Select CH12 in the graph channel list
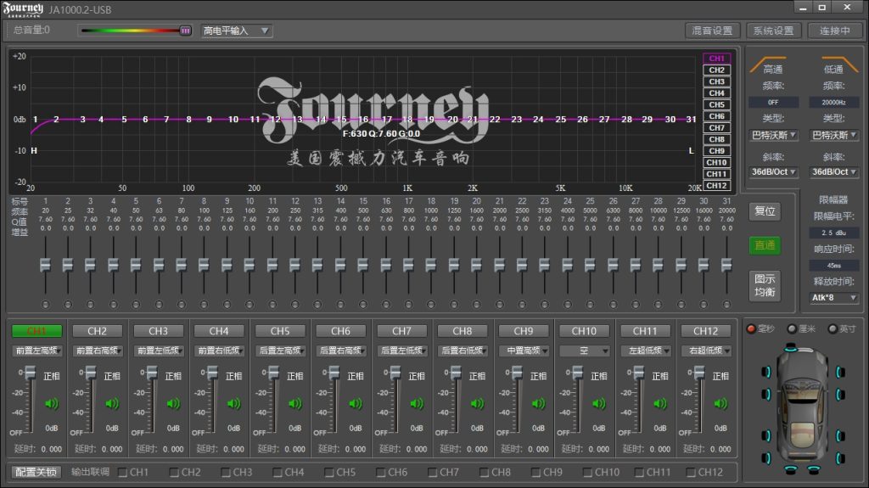This screenshot has height=488, width=869. point(716,185)
